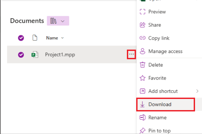The width and height of the screenshot is (202, 134).
Task: Click the Download arrow icon
Action: tap(142, 104)
